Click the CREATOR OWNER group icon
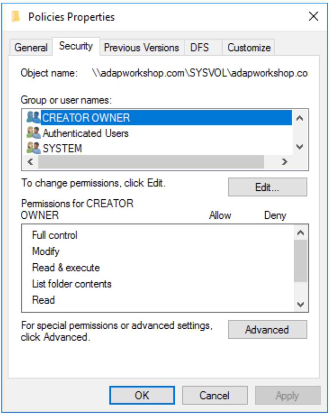 pos(34,118)
